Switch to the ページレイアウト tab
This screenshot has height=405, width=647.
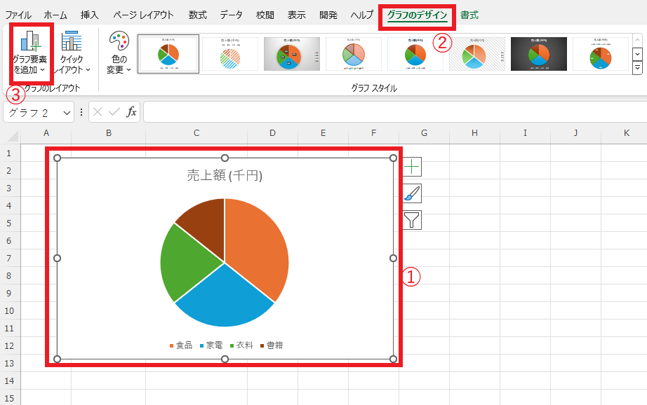[144, 15]
